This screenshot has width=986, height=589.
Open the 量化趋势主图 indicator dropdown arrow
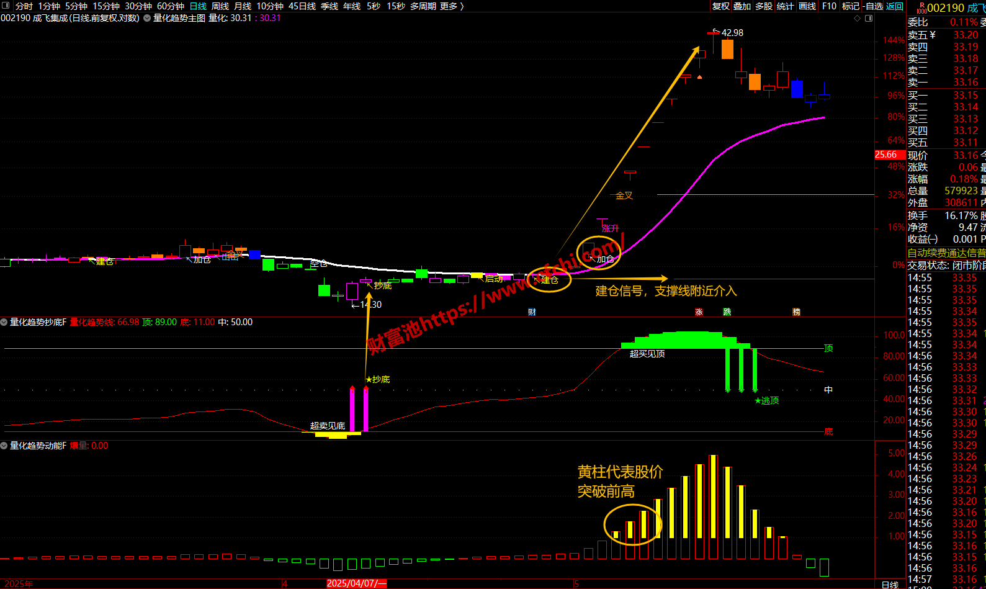(x=147, y=18)
